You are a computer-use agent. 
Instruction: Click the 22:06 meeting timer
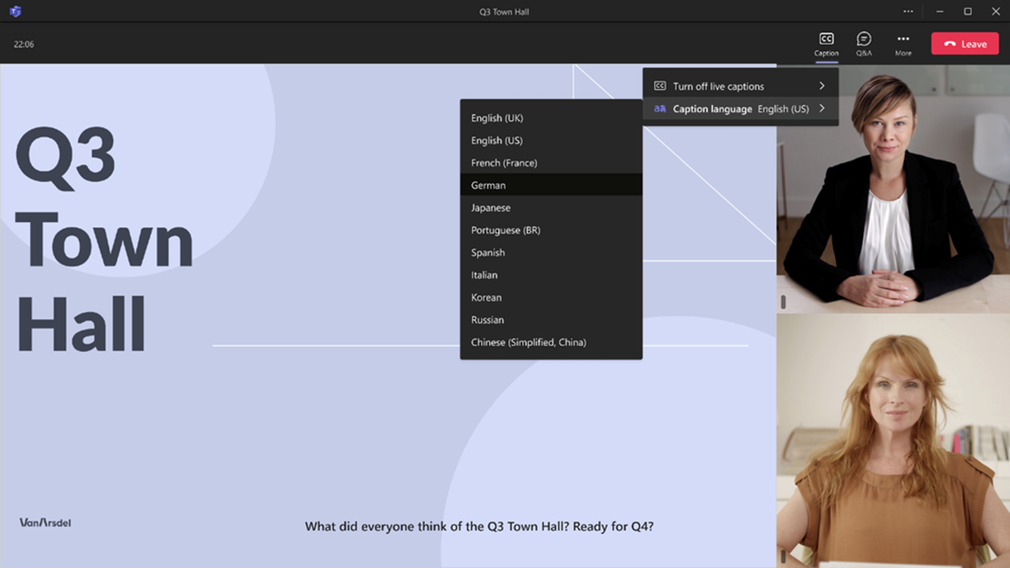[24, 44]
